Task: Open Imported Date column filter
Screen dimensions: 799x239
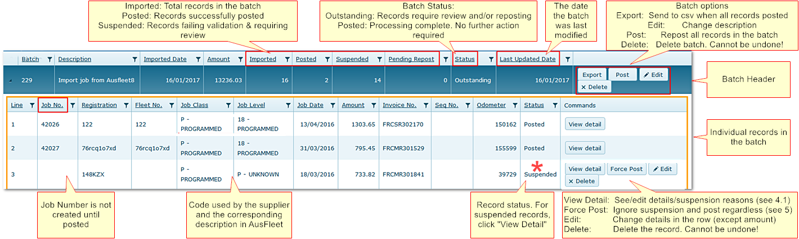Action: pos(198,59)
